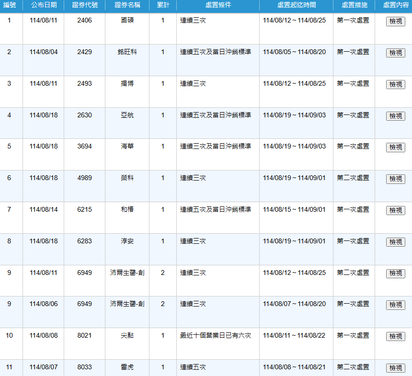412x376 pixels.
Task: Click period 114/08/07 ~ 114/08/20
Action: point(294,304)
